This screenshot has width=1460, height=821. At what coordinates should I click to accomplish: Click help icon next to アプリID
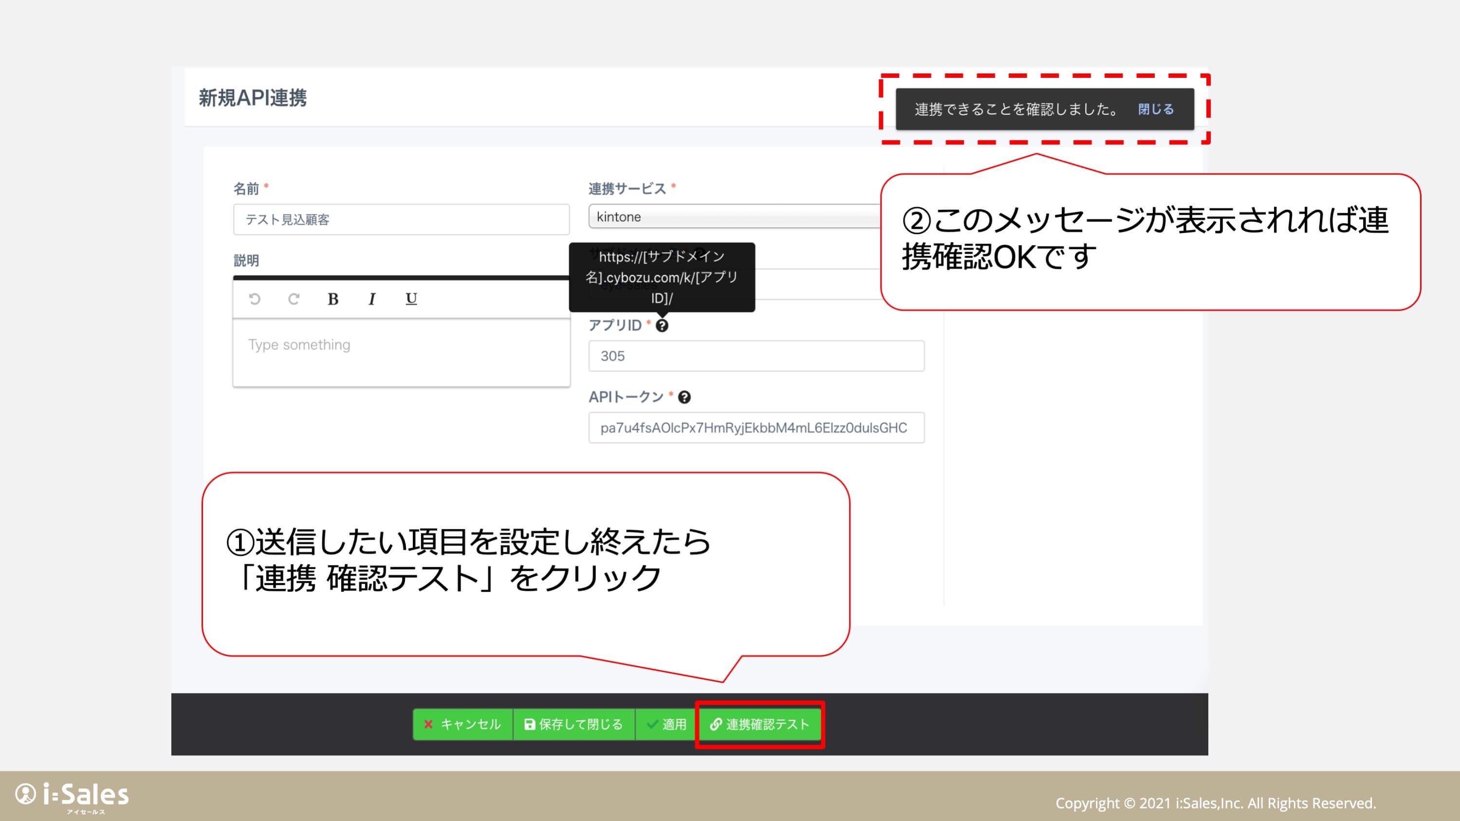click(662, 326)
